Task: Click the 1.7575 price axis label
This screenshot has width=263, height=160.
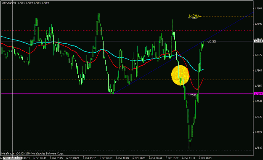Action: tap(258, 55)
